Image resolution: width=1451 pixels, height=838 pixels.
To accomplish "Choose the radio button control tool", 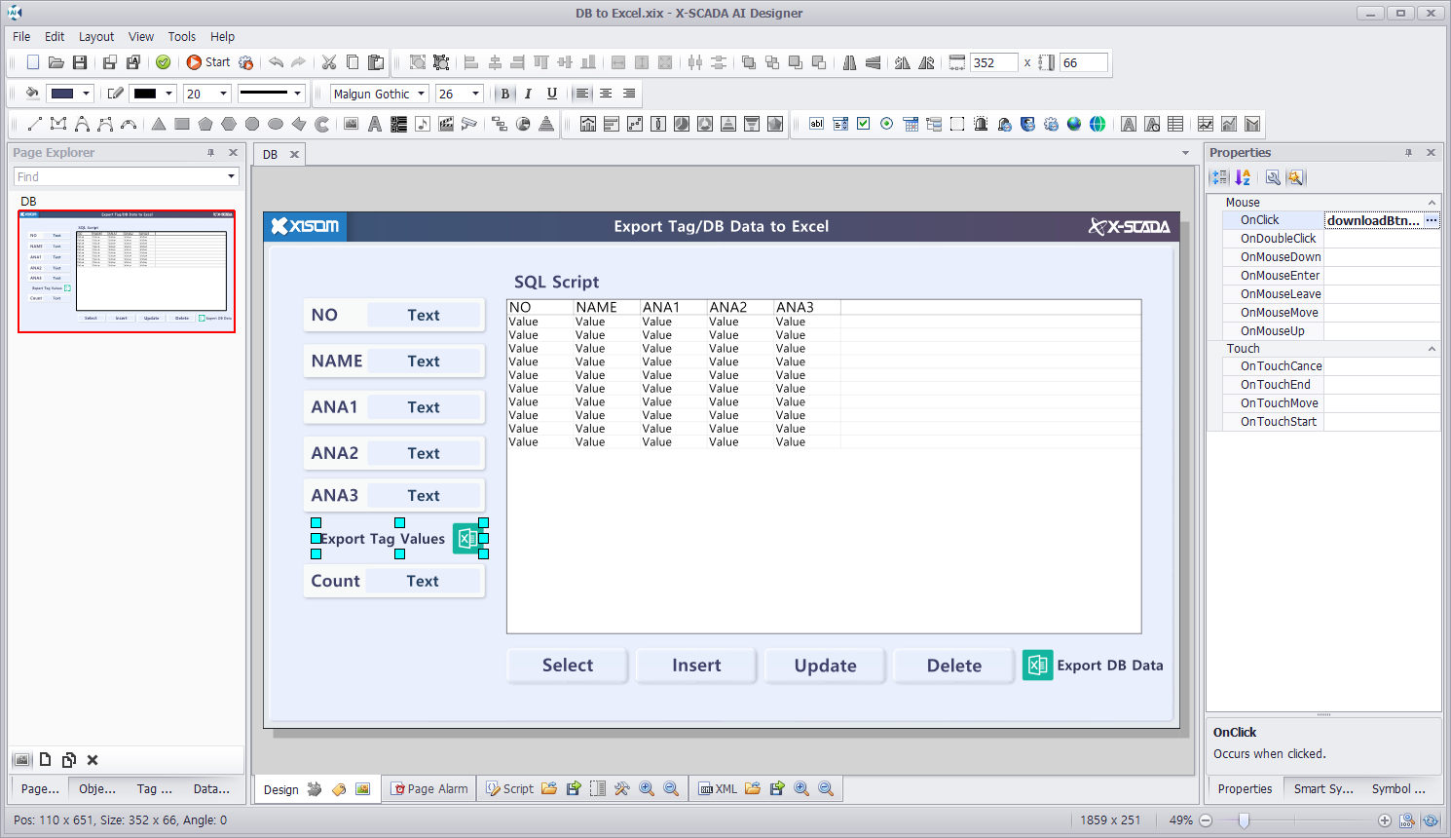I will (x=886, y=124).
